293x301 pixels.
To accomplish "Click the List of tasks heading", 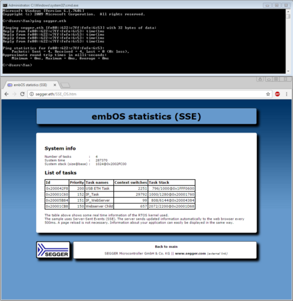I will [x=61, y=172].
